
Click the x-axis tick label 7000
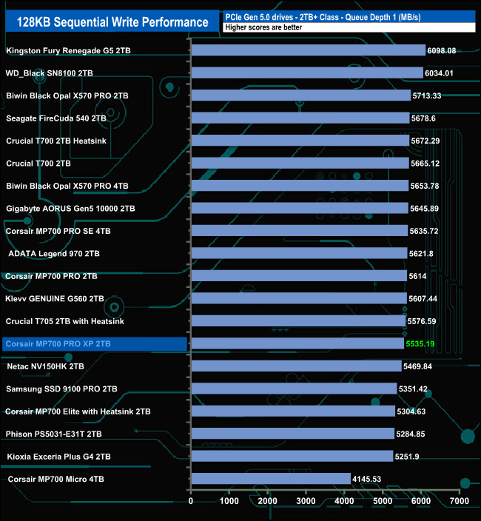(x=460, y=501)
